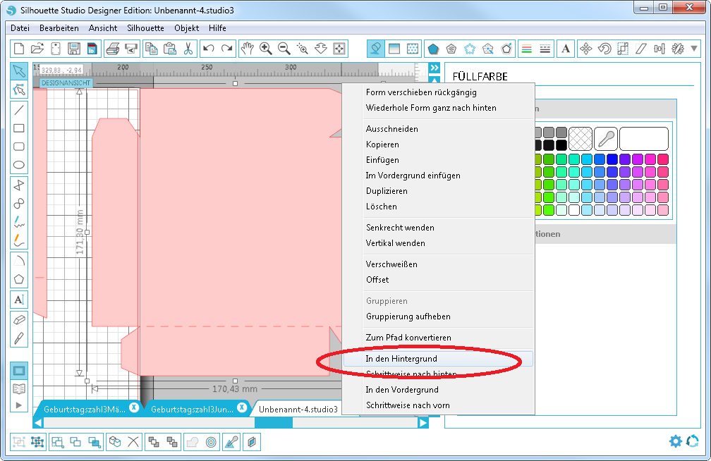Click the Print icon in toolbar

pyautogui.click(x=112, y=49)
